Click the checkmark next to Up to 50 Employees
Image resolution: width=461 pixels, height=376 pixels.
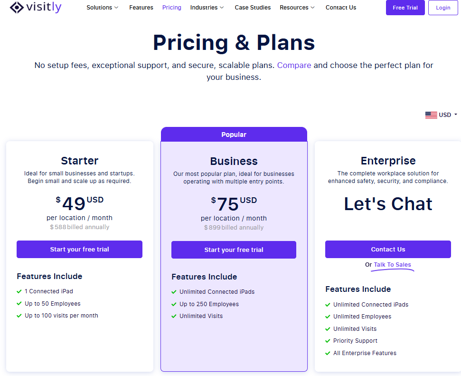19,304
